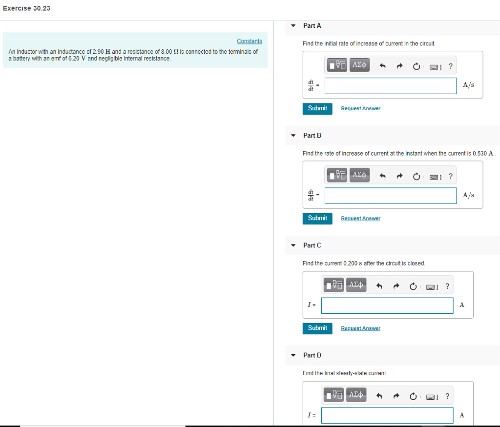The height and width of the screenshot is (427, 500).
Task: Click the 'Part B' heading text
Action: [312, 136]
